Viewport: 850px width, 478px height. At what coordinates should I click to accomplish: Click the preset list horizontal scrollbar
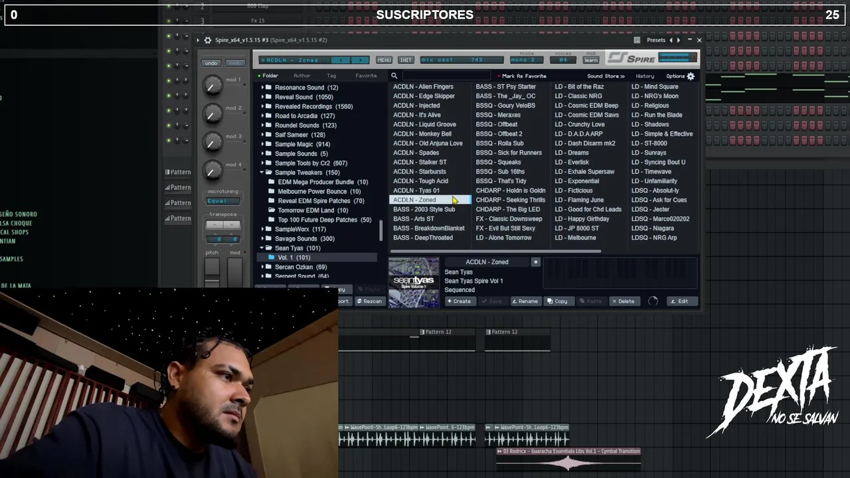tap(495, 252)
